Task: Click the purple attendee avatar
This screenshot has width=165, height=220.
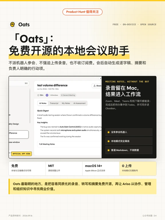Action: pos(47,95)
